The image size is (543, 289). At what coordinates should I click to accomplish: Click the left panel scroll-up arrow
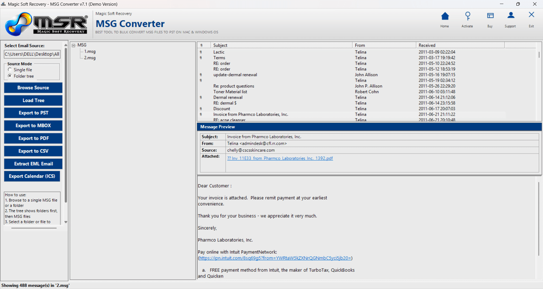[x=66, y=45]
